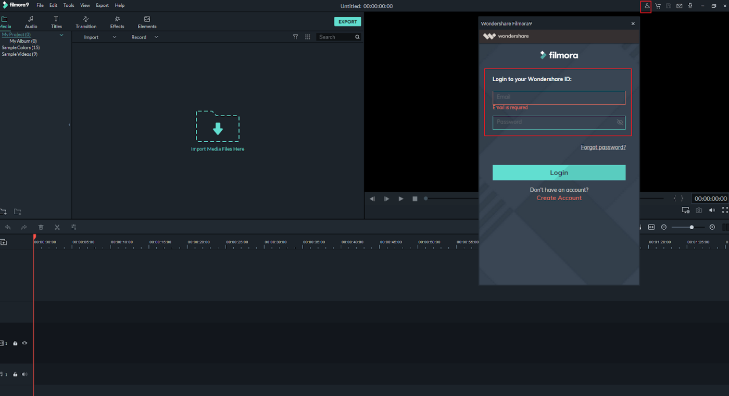729x396 pixels.
Task: Toggle lock on audio track 1
Action: point(15,374)
